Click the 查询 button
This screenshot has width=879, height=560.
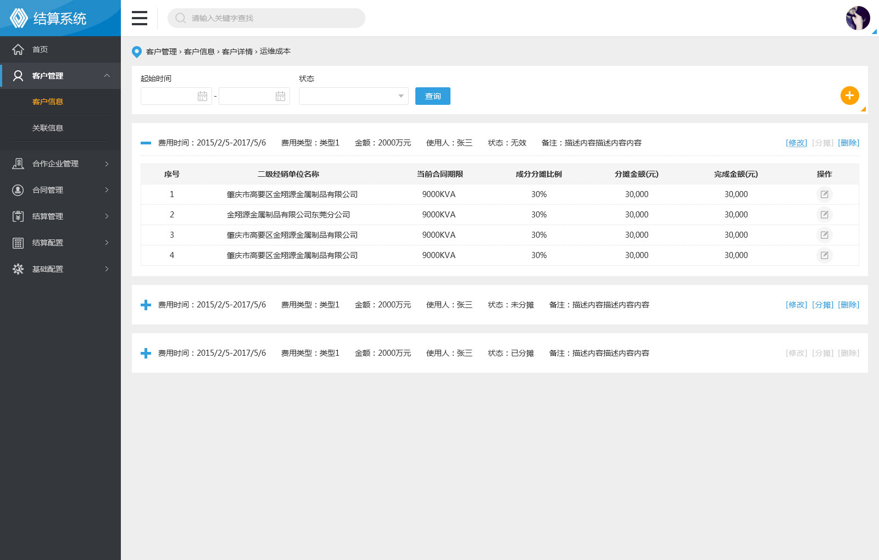tap(432, 96)
